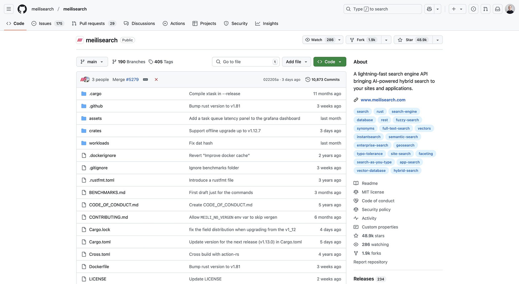Click the Activity pulse icon
This screenshot has height=284, width=519.
coord(356,218)
